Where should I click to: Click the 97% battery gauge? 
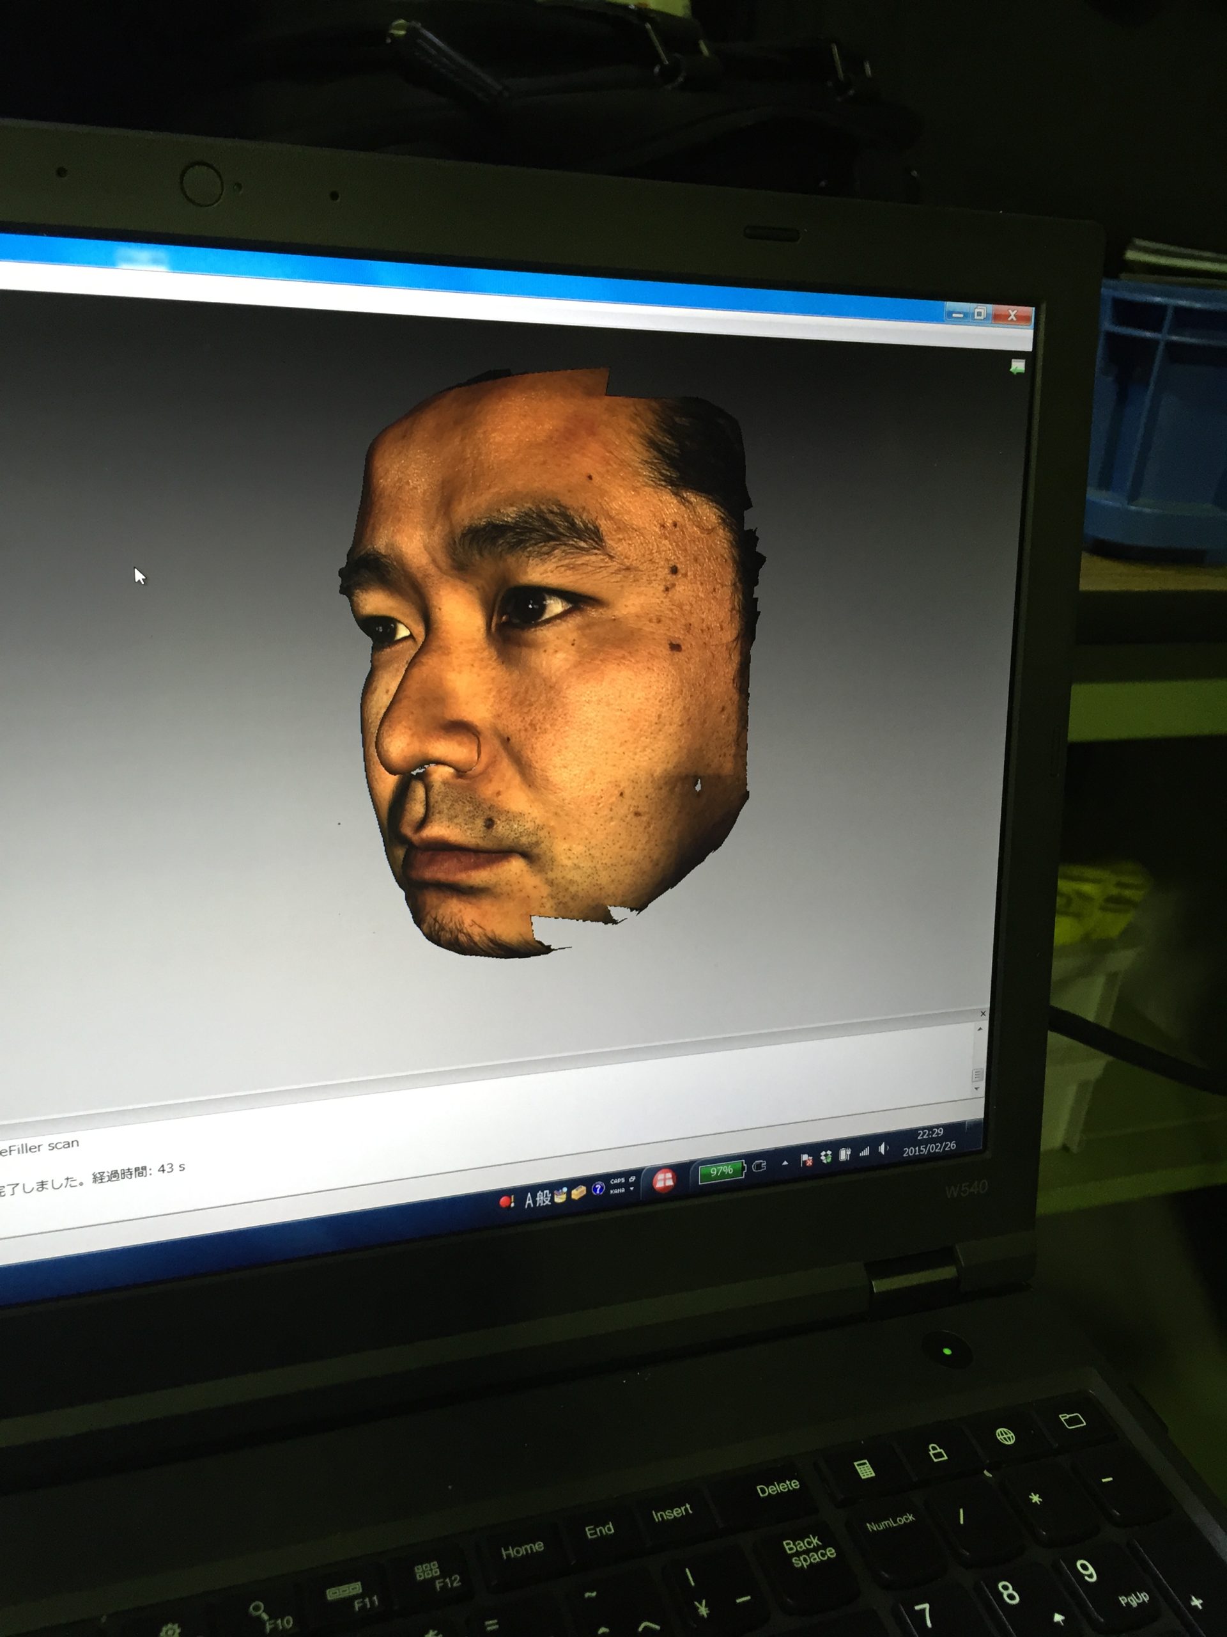click(723, 1172)
